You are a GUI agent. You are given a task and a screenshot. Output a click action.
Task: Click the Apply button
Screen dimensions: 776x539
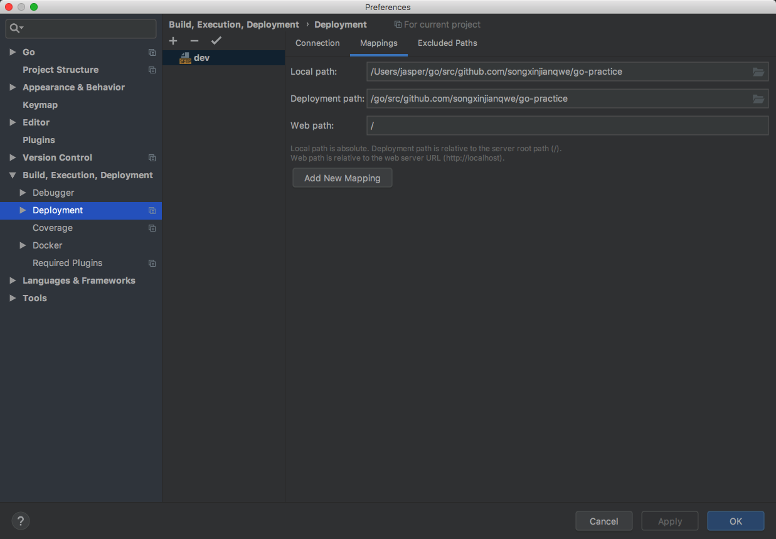coord(670,521)
